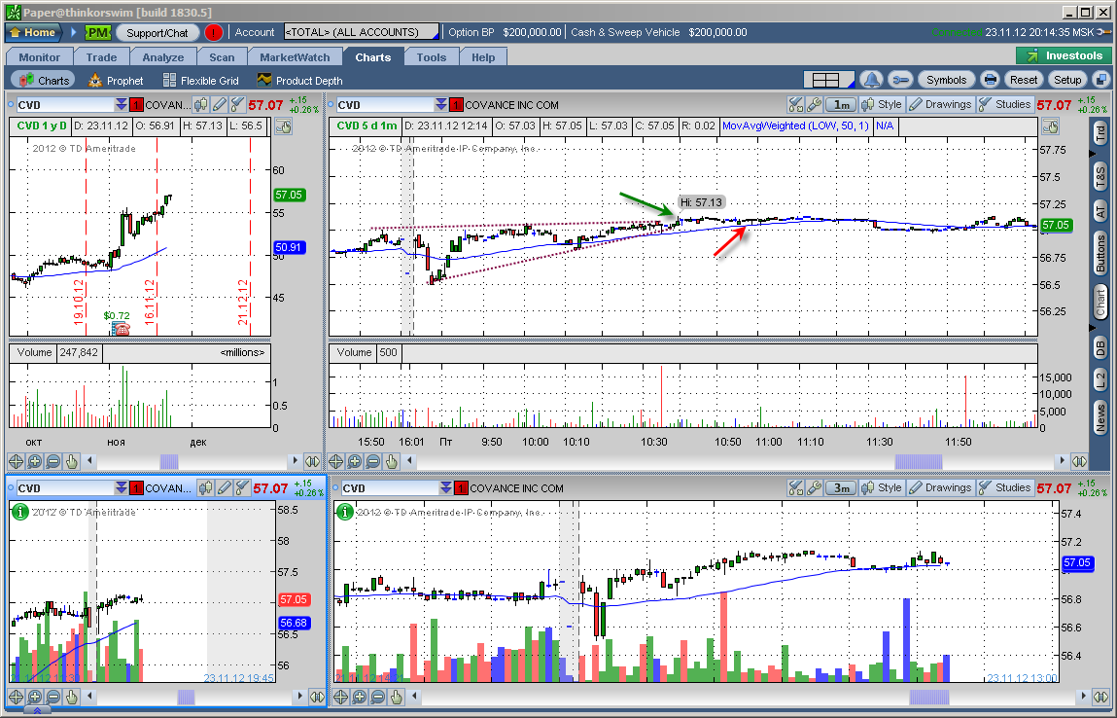Zoom out using the magnifier under the bottom-left chart

click(x=52, y=697)
